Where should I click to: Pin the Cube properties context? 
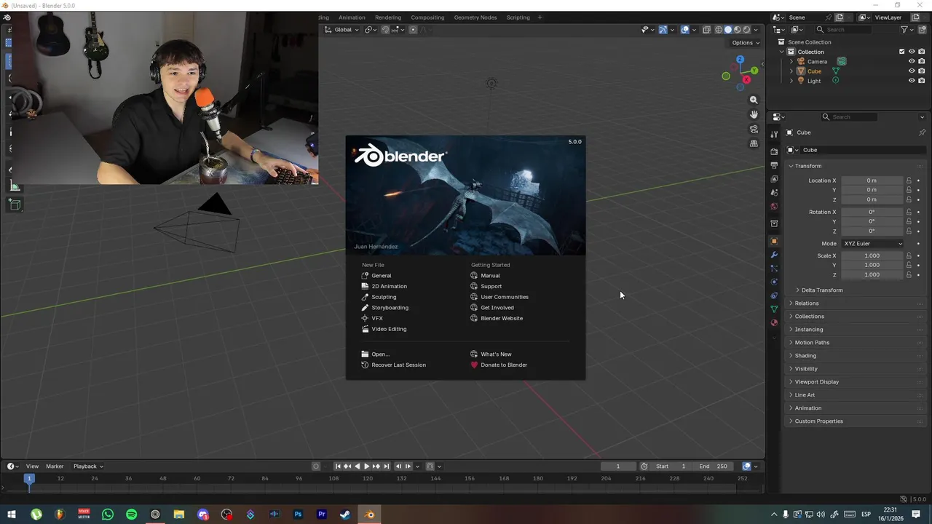click(x=922, y=132)
